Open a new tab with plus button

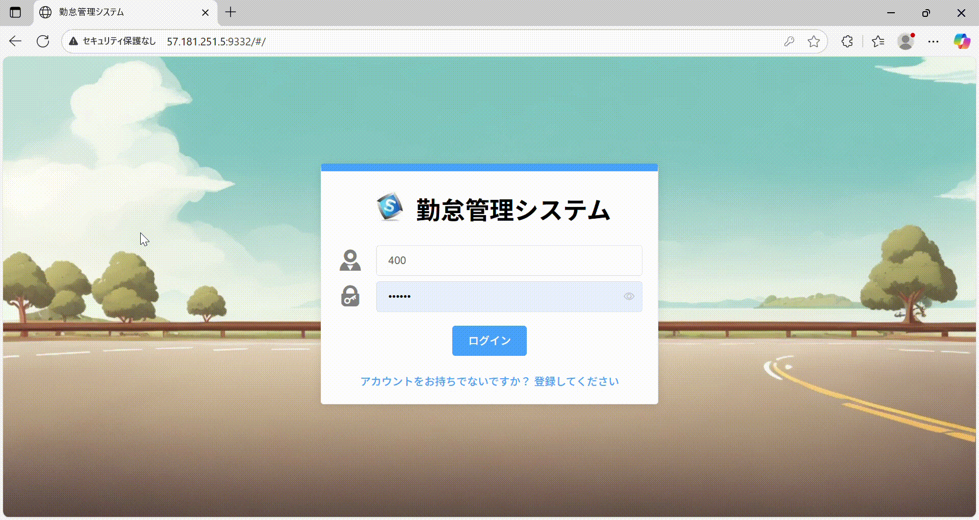(230, 12)
